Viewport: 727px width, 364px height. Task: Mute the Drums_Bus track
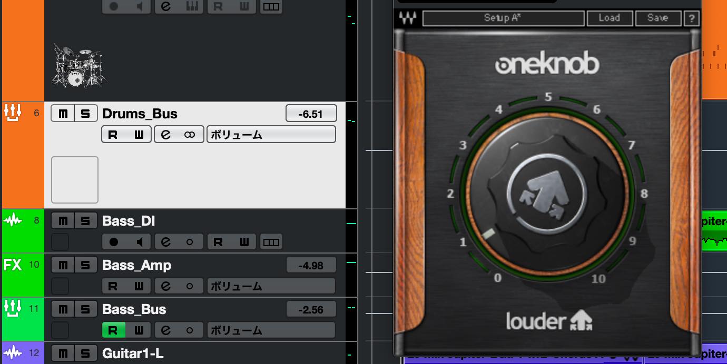[63, 114]
